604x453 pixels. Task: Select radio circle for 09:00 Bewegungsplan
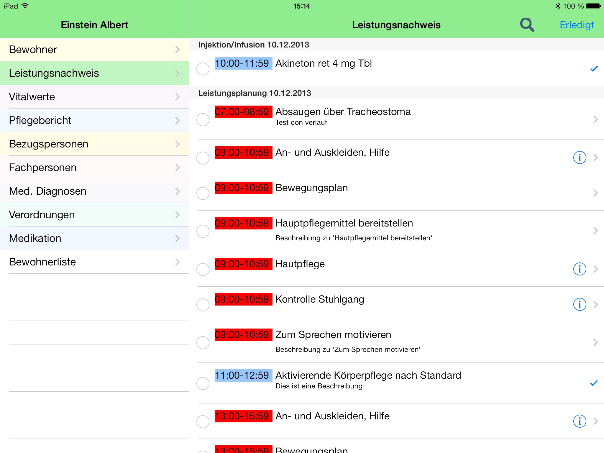click(203, 193)
